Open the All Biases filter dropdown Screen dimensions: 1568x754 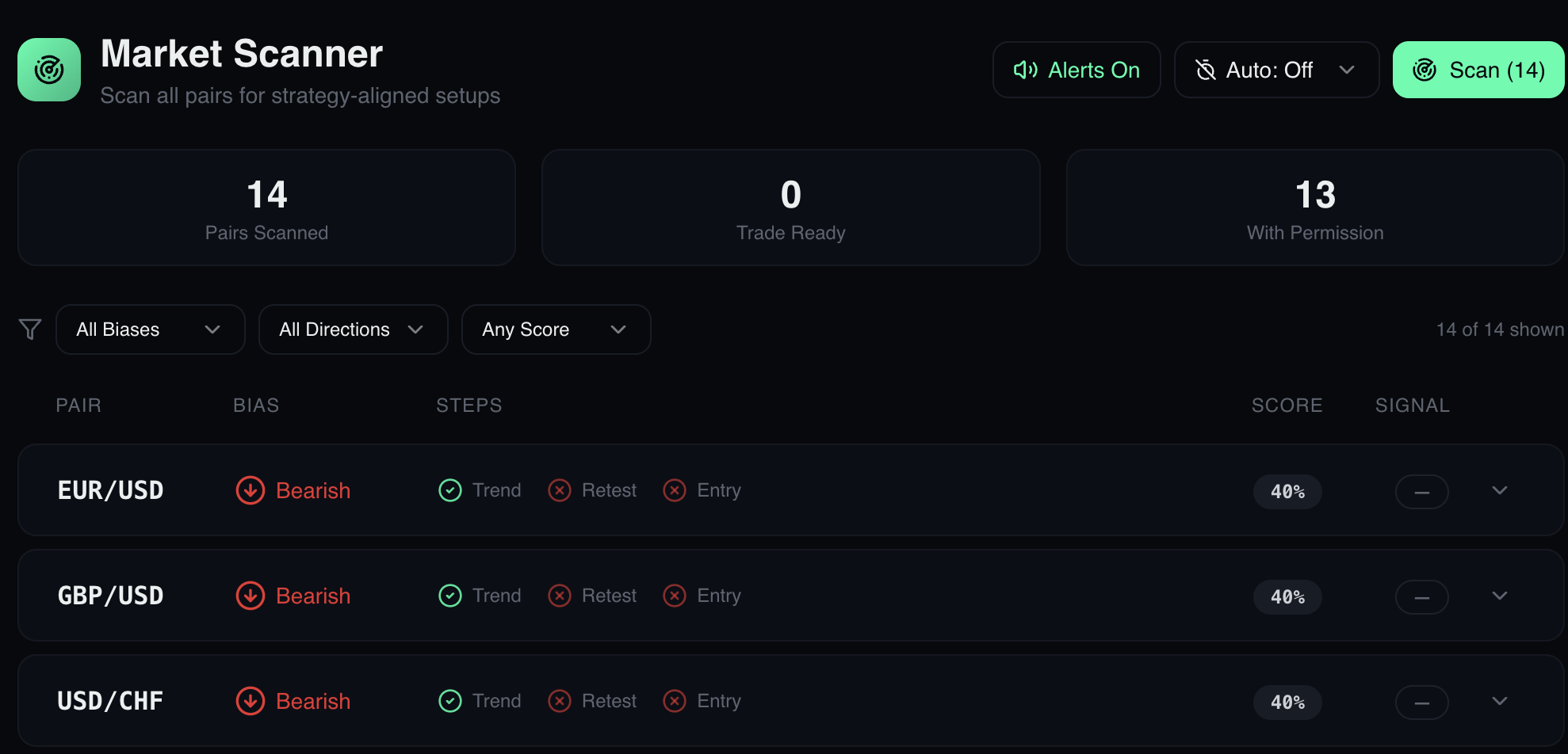point(150,329)
